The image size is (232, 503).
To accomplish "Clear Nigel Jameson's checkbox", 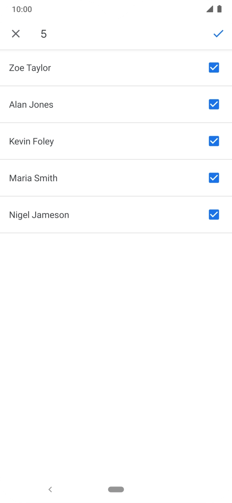I will (x=214, y=215).
